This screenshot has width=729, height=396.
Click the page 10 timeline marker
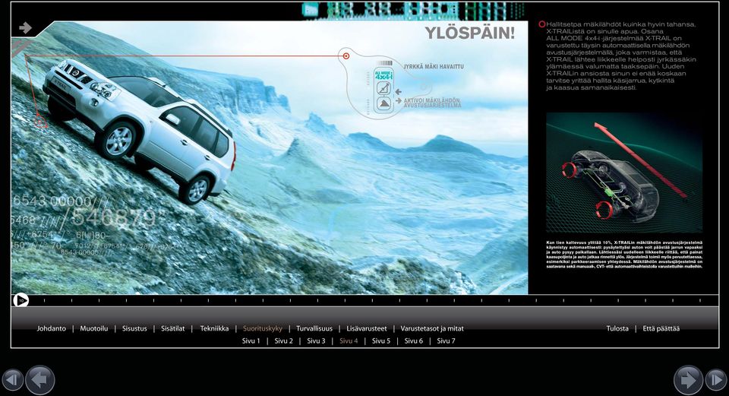[x=21, y=300]
